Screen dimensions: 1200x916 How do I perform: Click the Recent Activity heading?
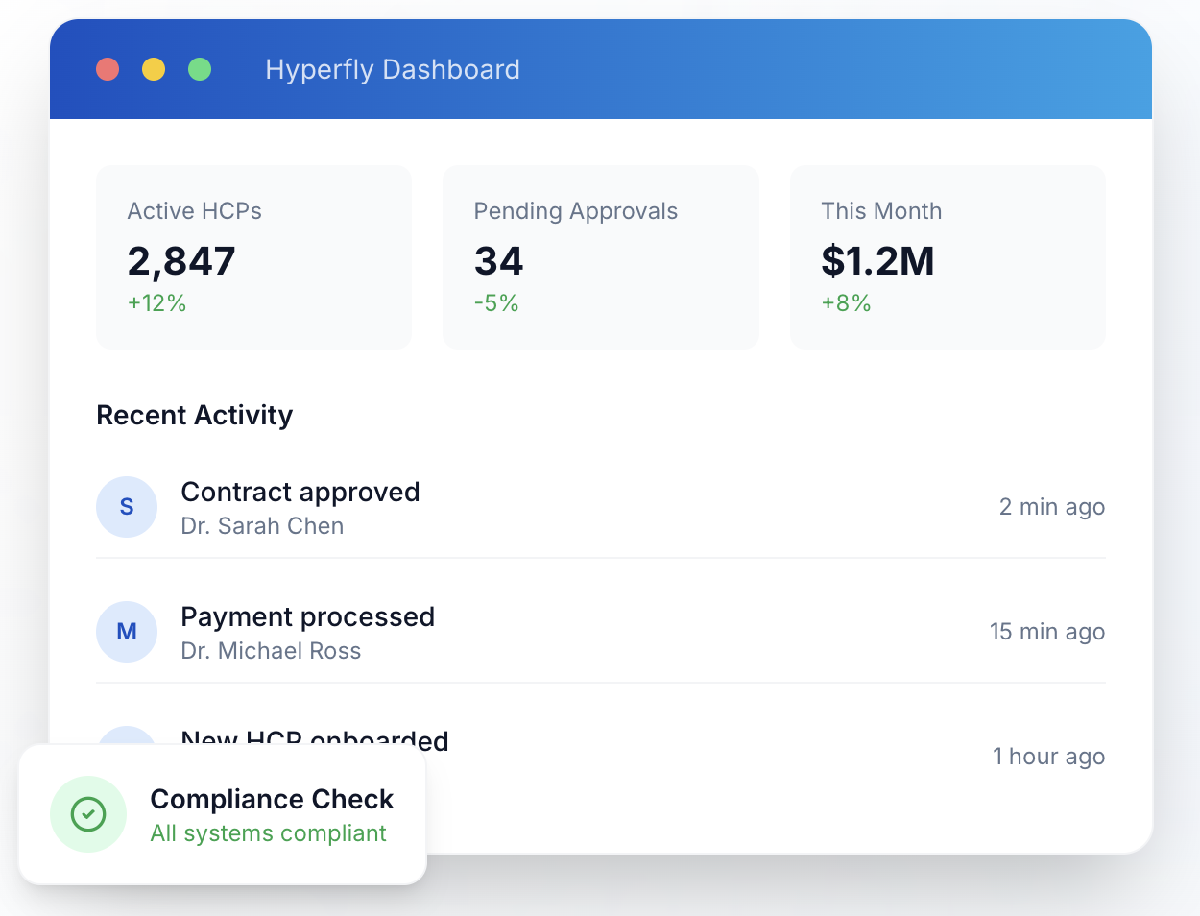click(195, 415)
